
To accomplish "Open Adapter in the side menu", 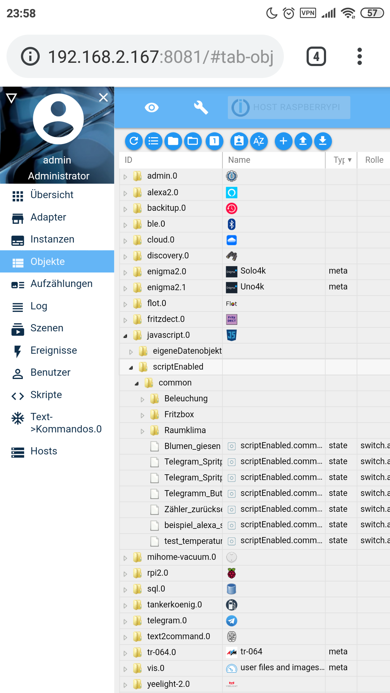I will (48, 217).
